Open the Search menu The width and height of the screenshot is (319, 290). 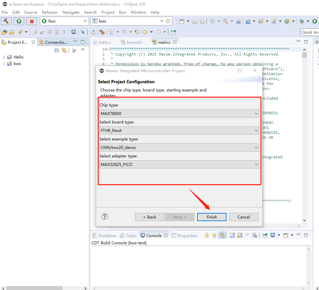click(x=90, y=12)
